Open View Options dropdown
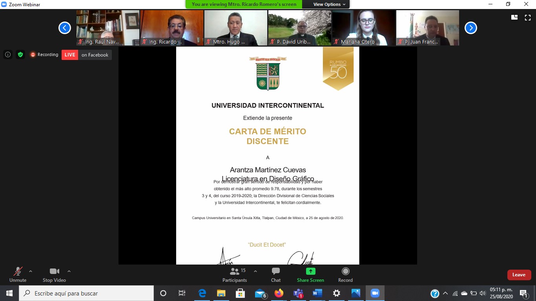 click(x=329, y=4)
